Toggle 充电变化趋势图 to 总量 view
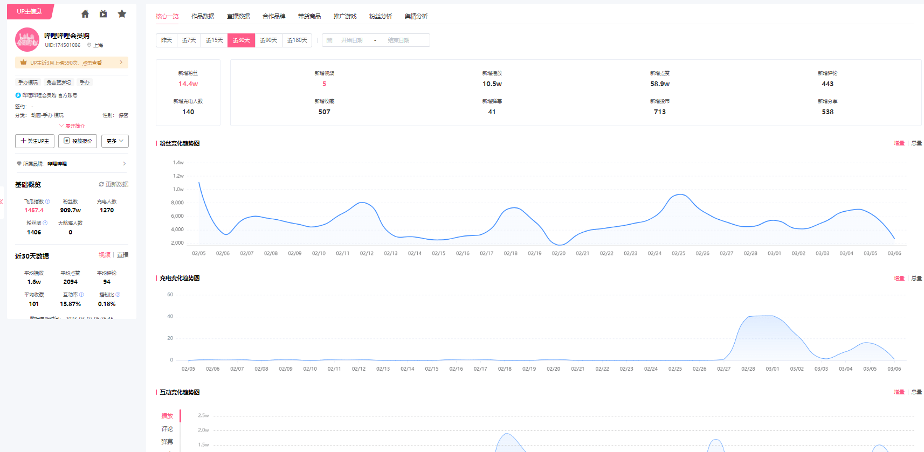 pyautogui.click(x=916, y=279)
